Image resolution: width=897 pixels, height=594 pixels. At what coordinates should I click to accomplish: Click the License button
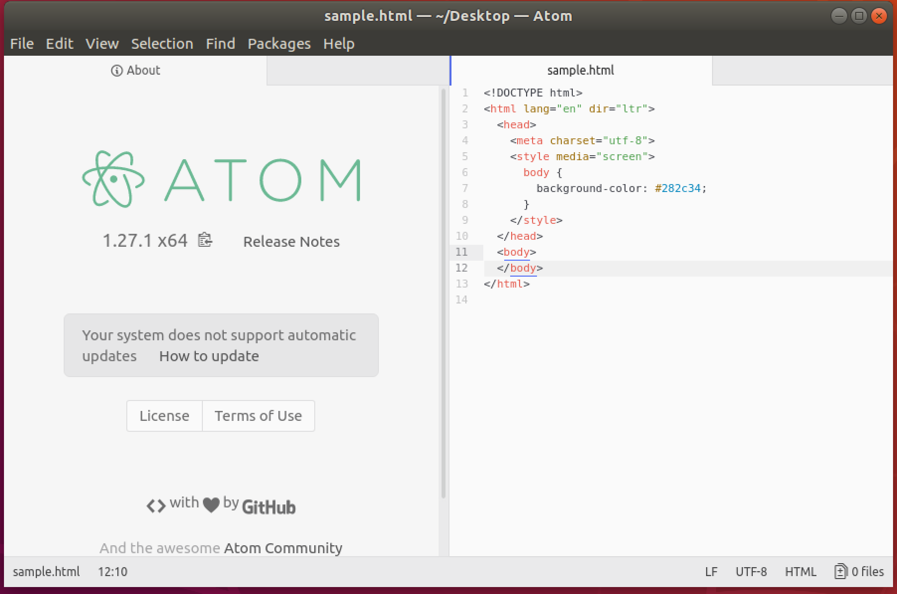[x=164, y=416]
